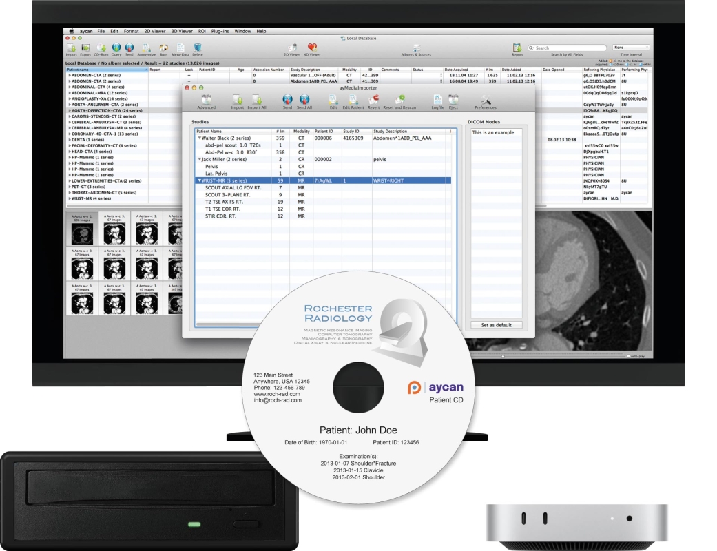Viewport: 717px width, 551px height.
Task: Click Send icon in ayMediaImporter toolbar
Action: coord(287,100)
